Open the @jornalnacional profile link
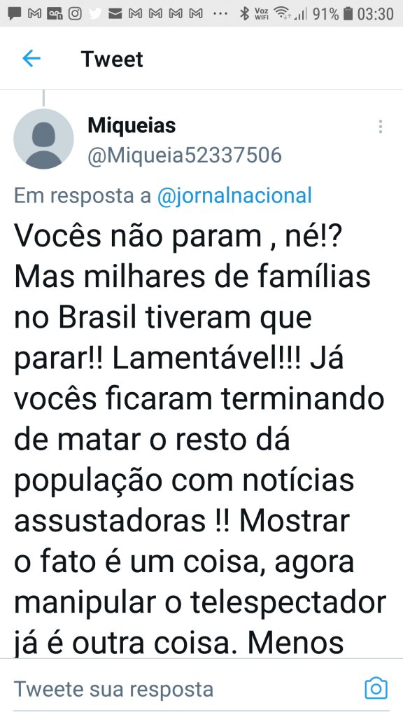 pyautogui.click(x=234, y=196)
